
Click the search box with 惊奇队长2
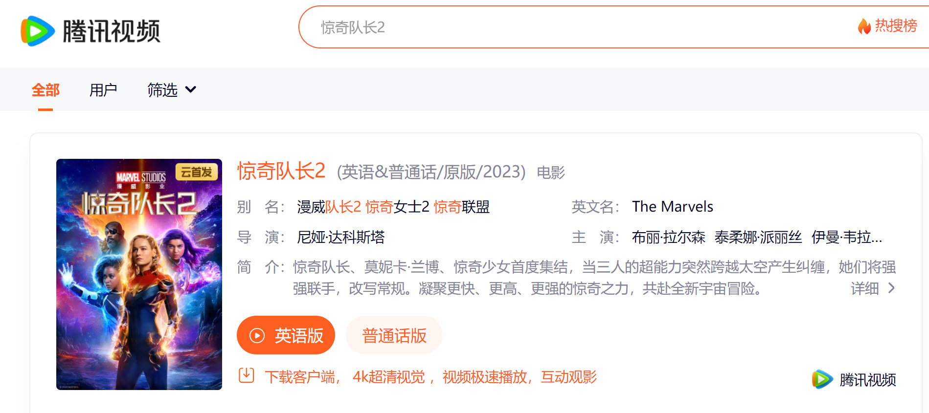(x=563, y=27)
